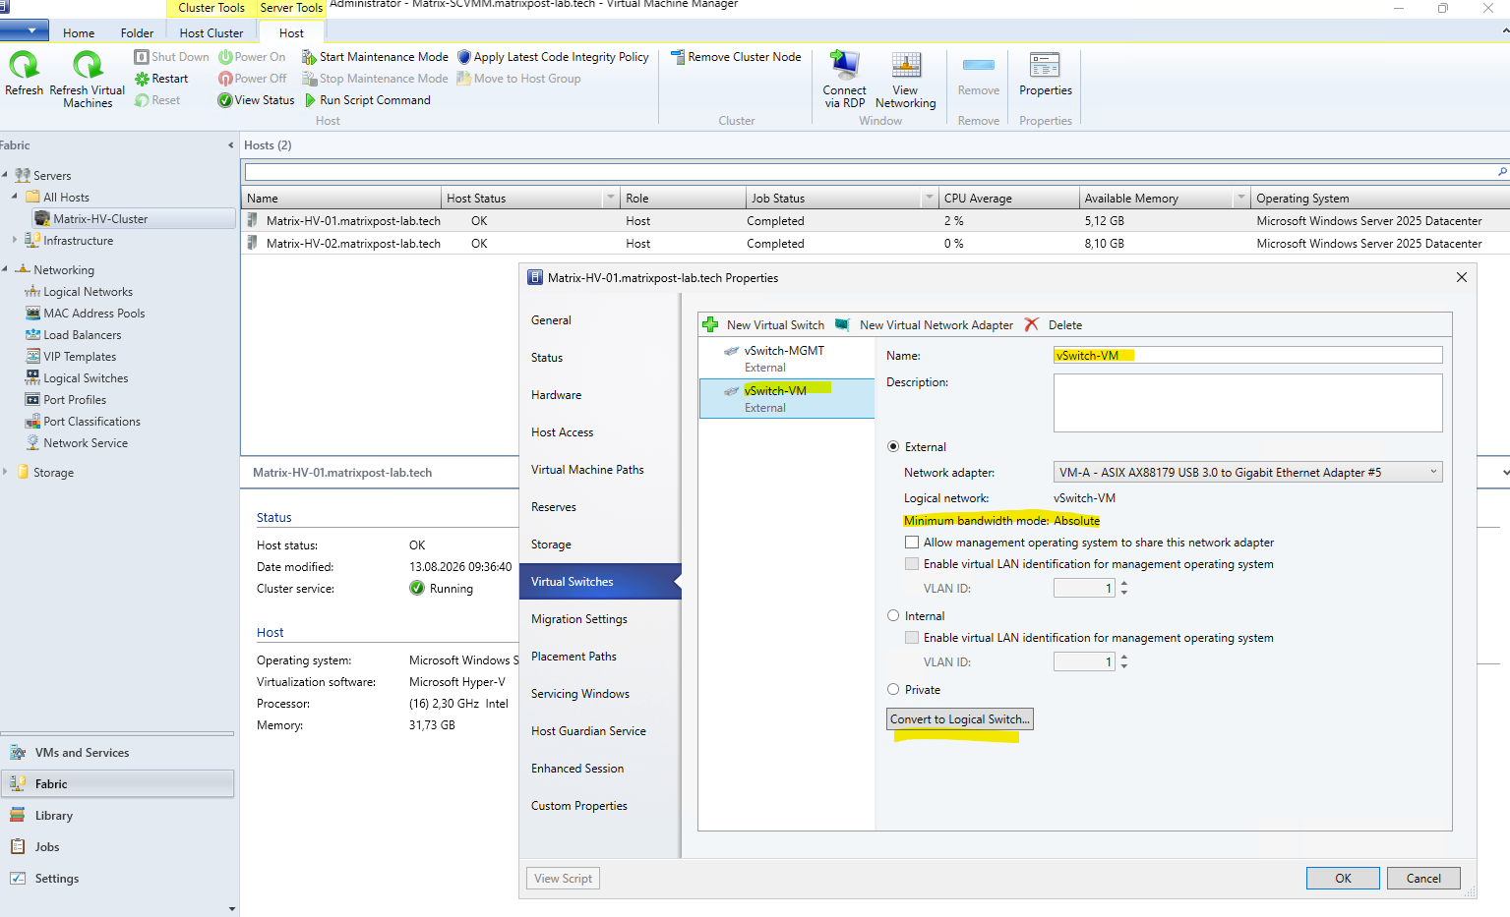Open the Home ribbon tab
The width and height of the screenshot is (1510, 917).
point(79,32)
